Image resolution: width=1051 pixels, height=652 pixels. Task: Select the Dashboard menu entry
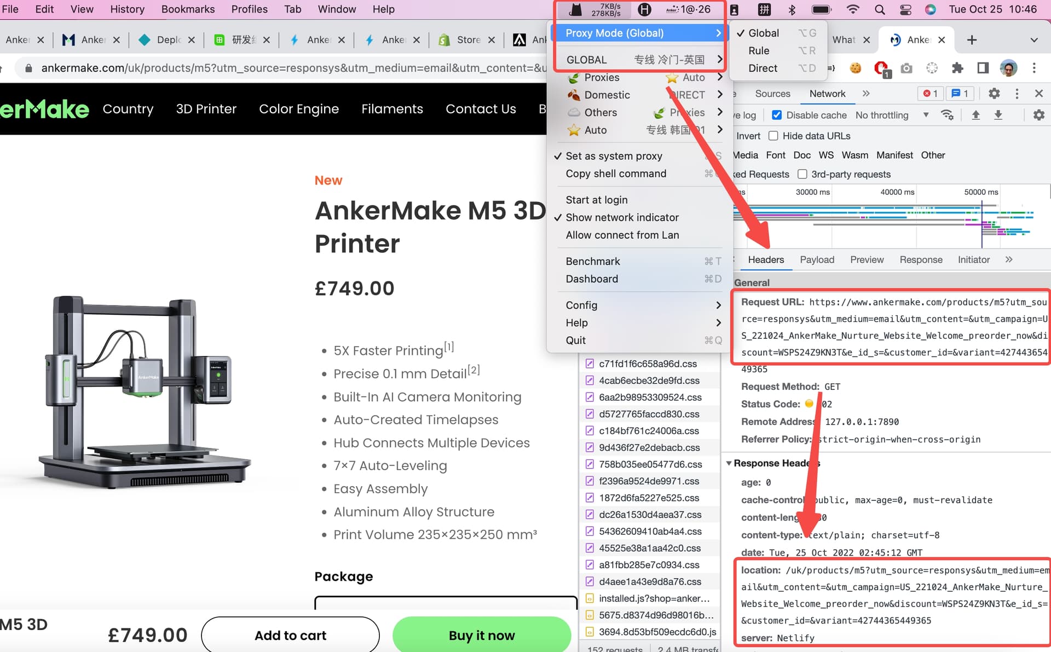(x=592, y=279)
